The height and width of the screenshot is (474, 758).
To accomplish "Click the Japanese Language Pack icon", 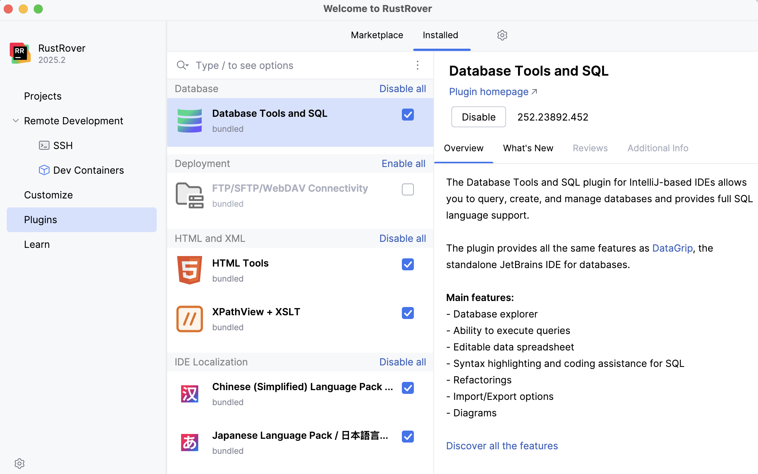I will pyautogui.click(x=190, y=442).
